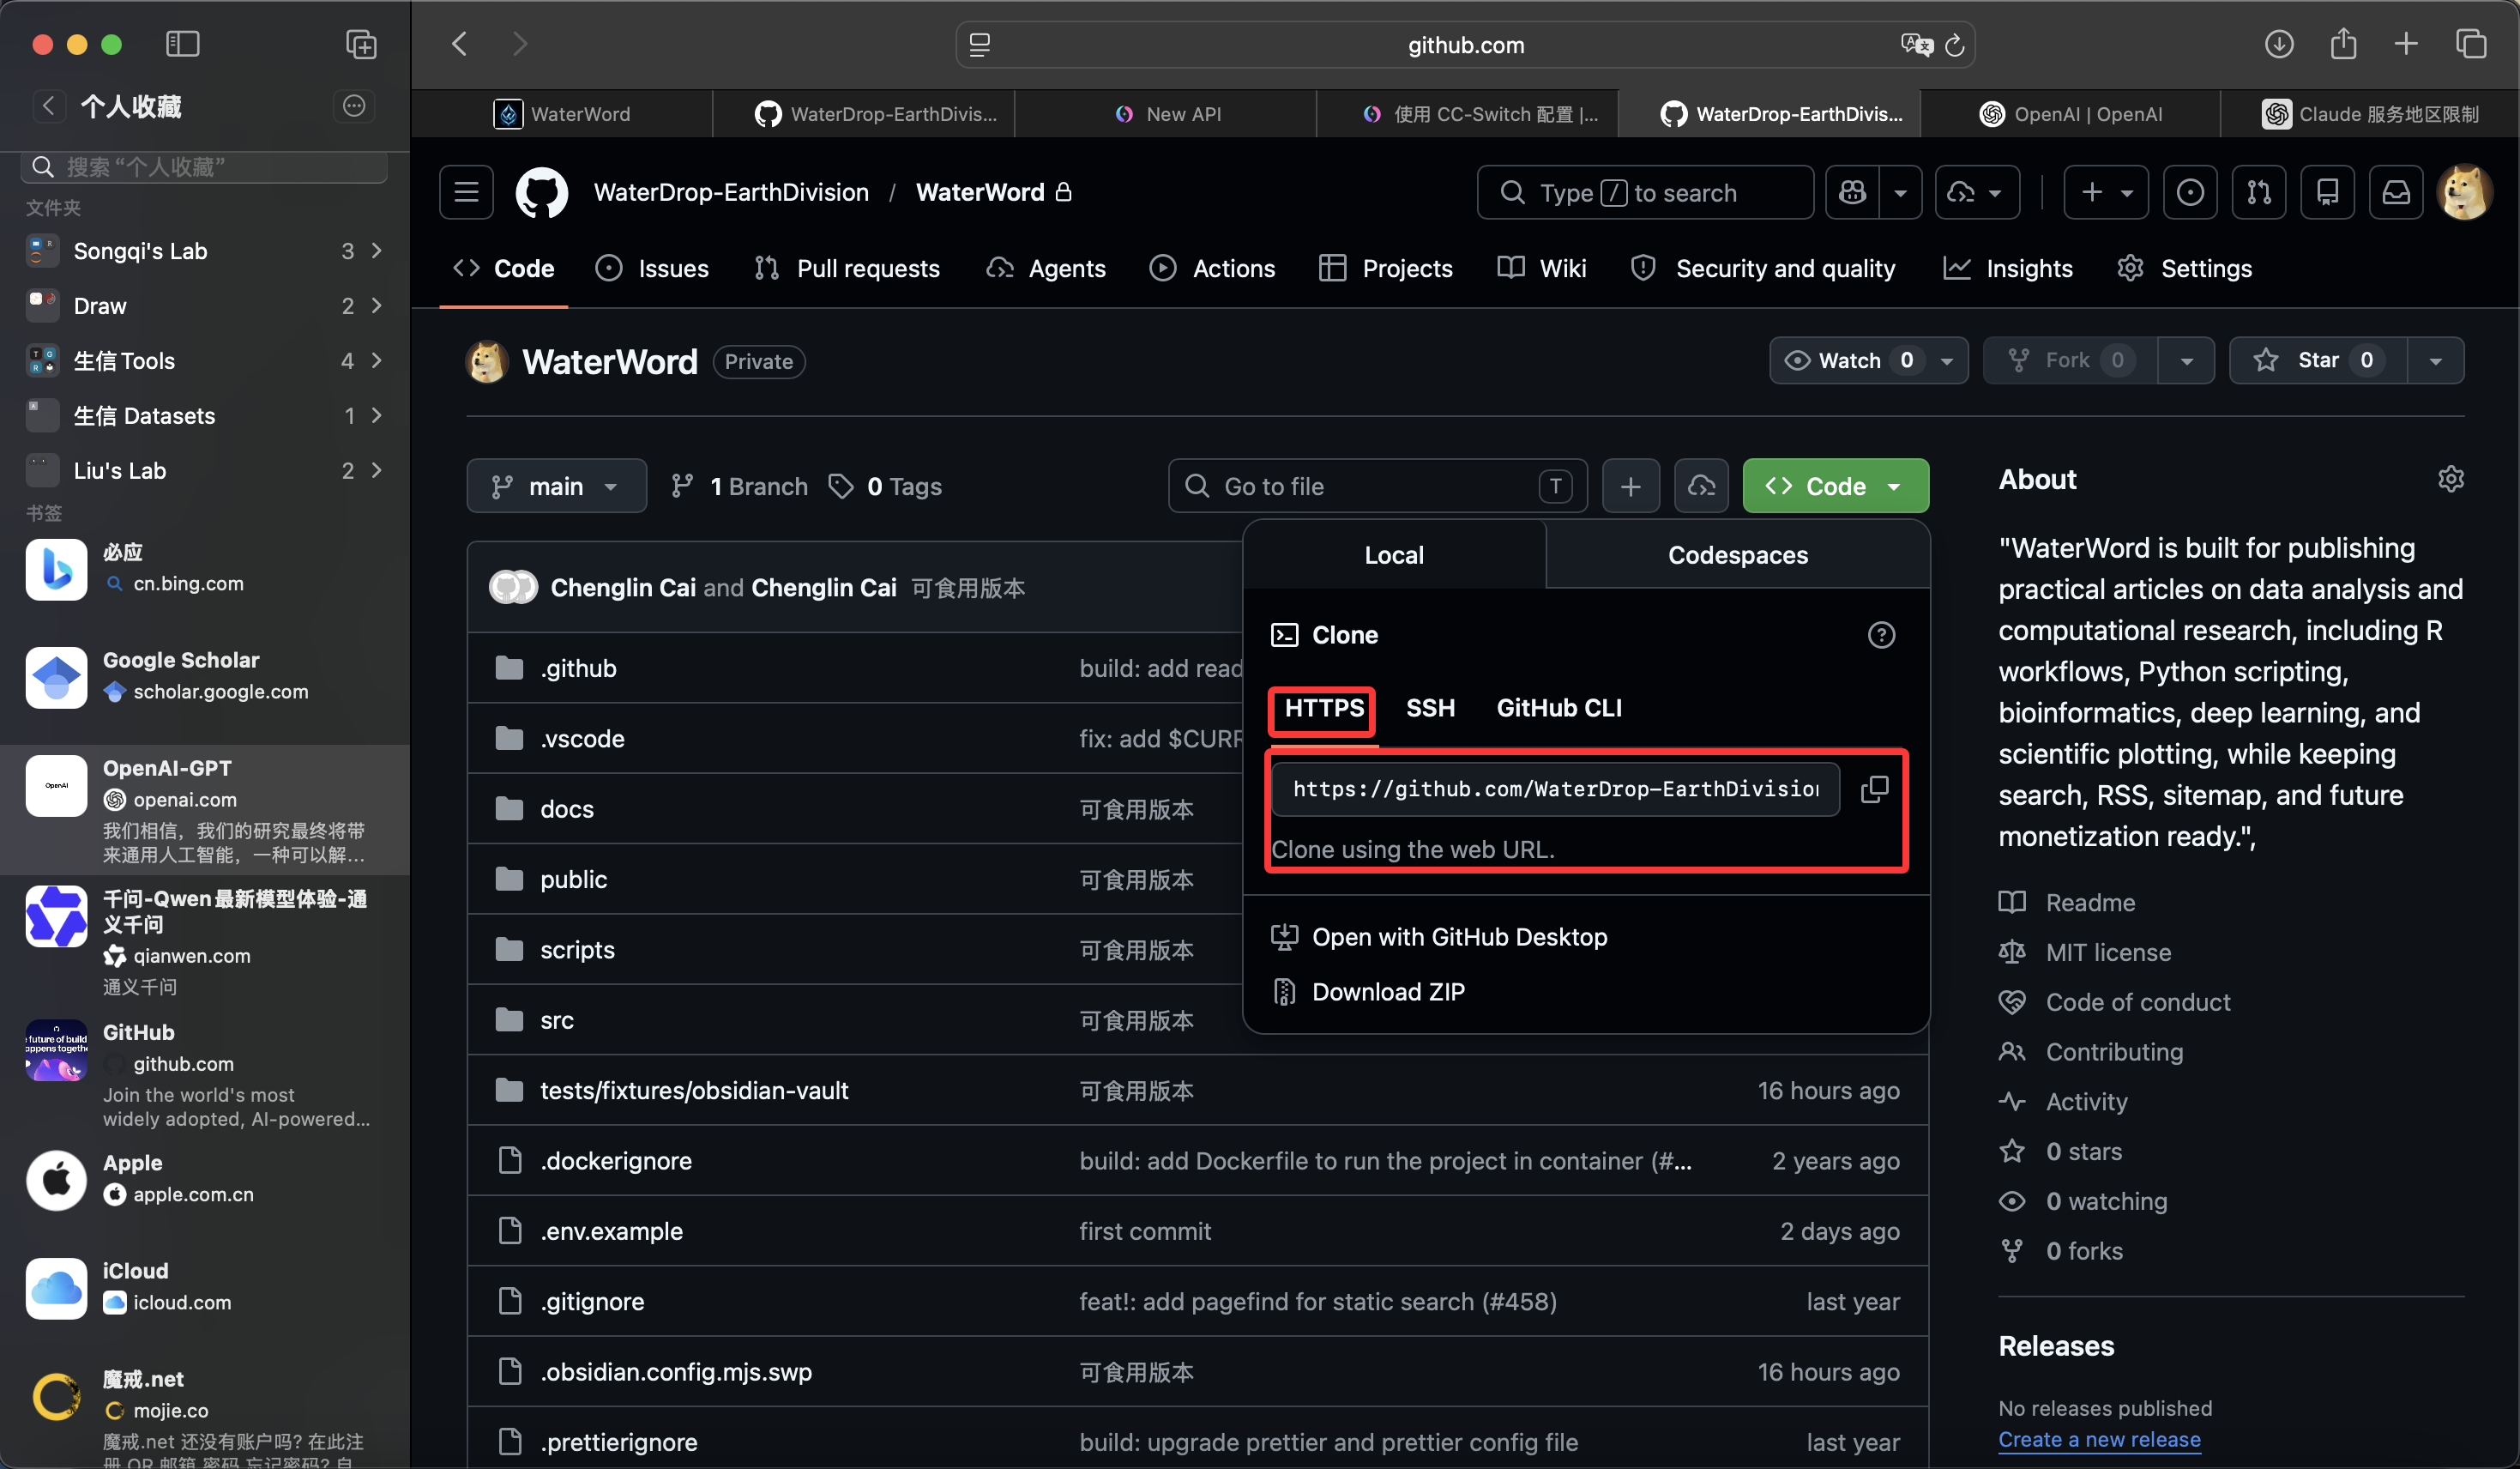The width and height of the screenshot is (2520, 1469).
Task: Click Create a new release link
Action: pyautogui.click(x=2099, y=1439)
